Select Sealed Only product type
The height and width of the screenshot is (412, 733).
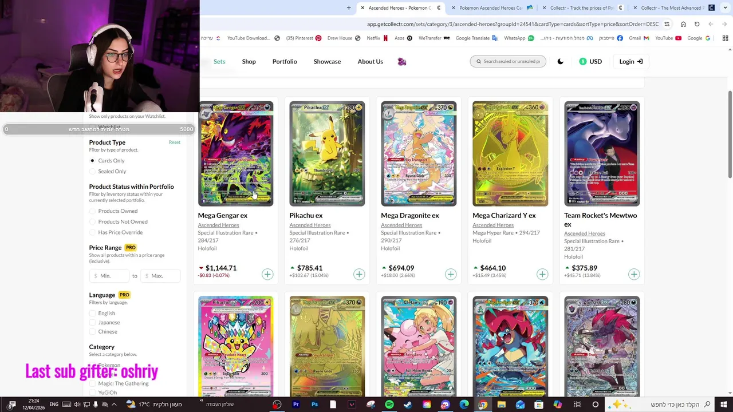pyautogui.click(x=108, y=172)
